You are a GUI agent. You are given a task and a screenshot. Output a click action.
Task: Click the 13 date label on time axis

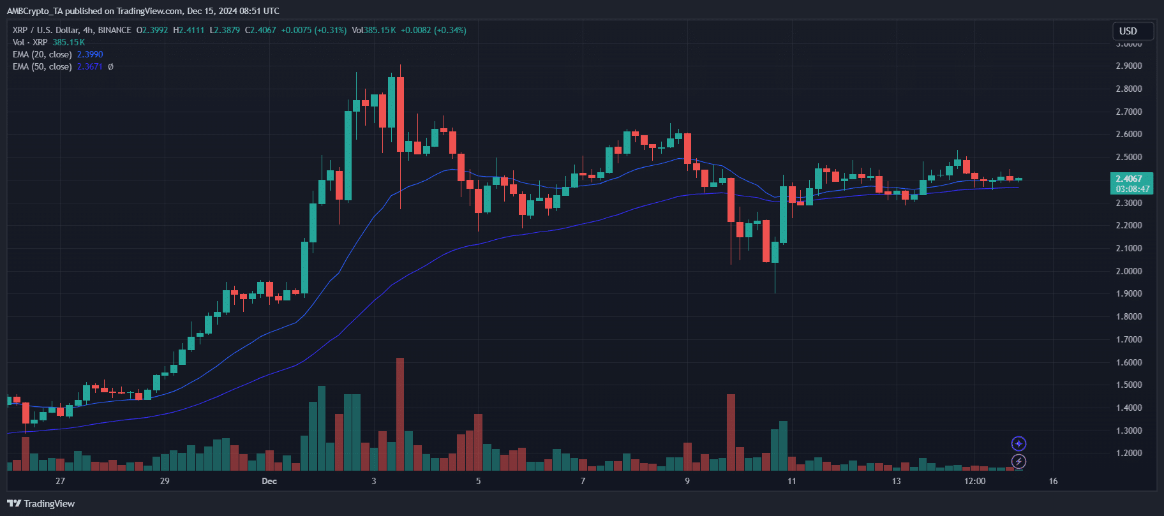click(x=896, y=481)
